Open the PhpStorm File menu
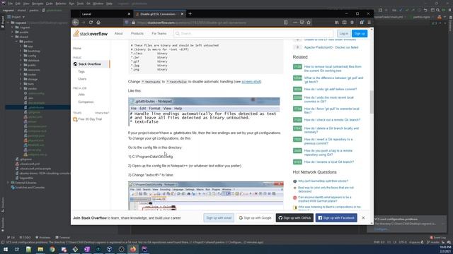 tap(11, 4)
